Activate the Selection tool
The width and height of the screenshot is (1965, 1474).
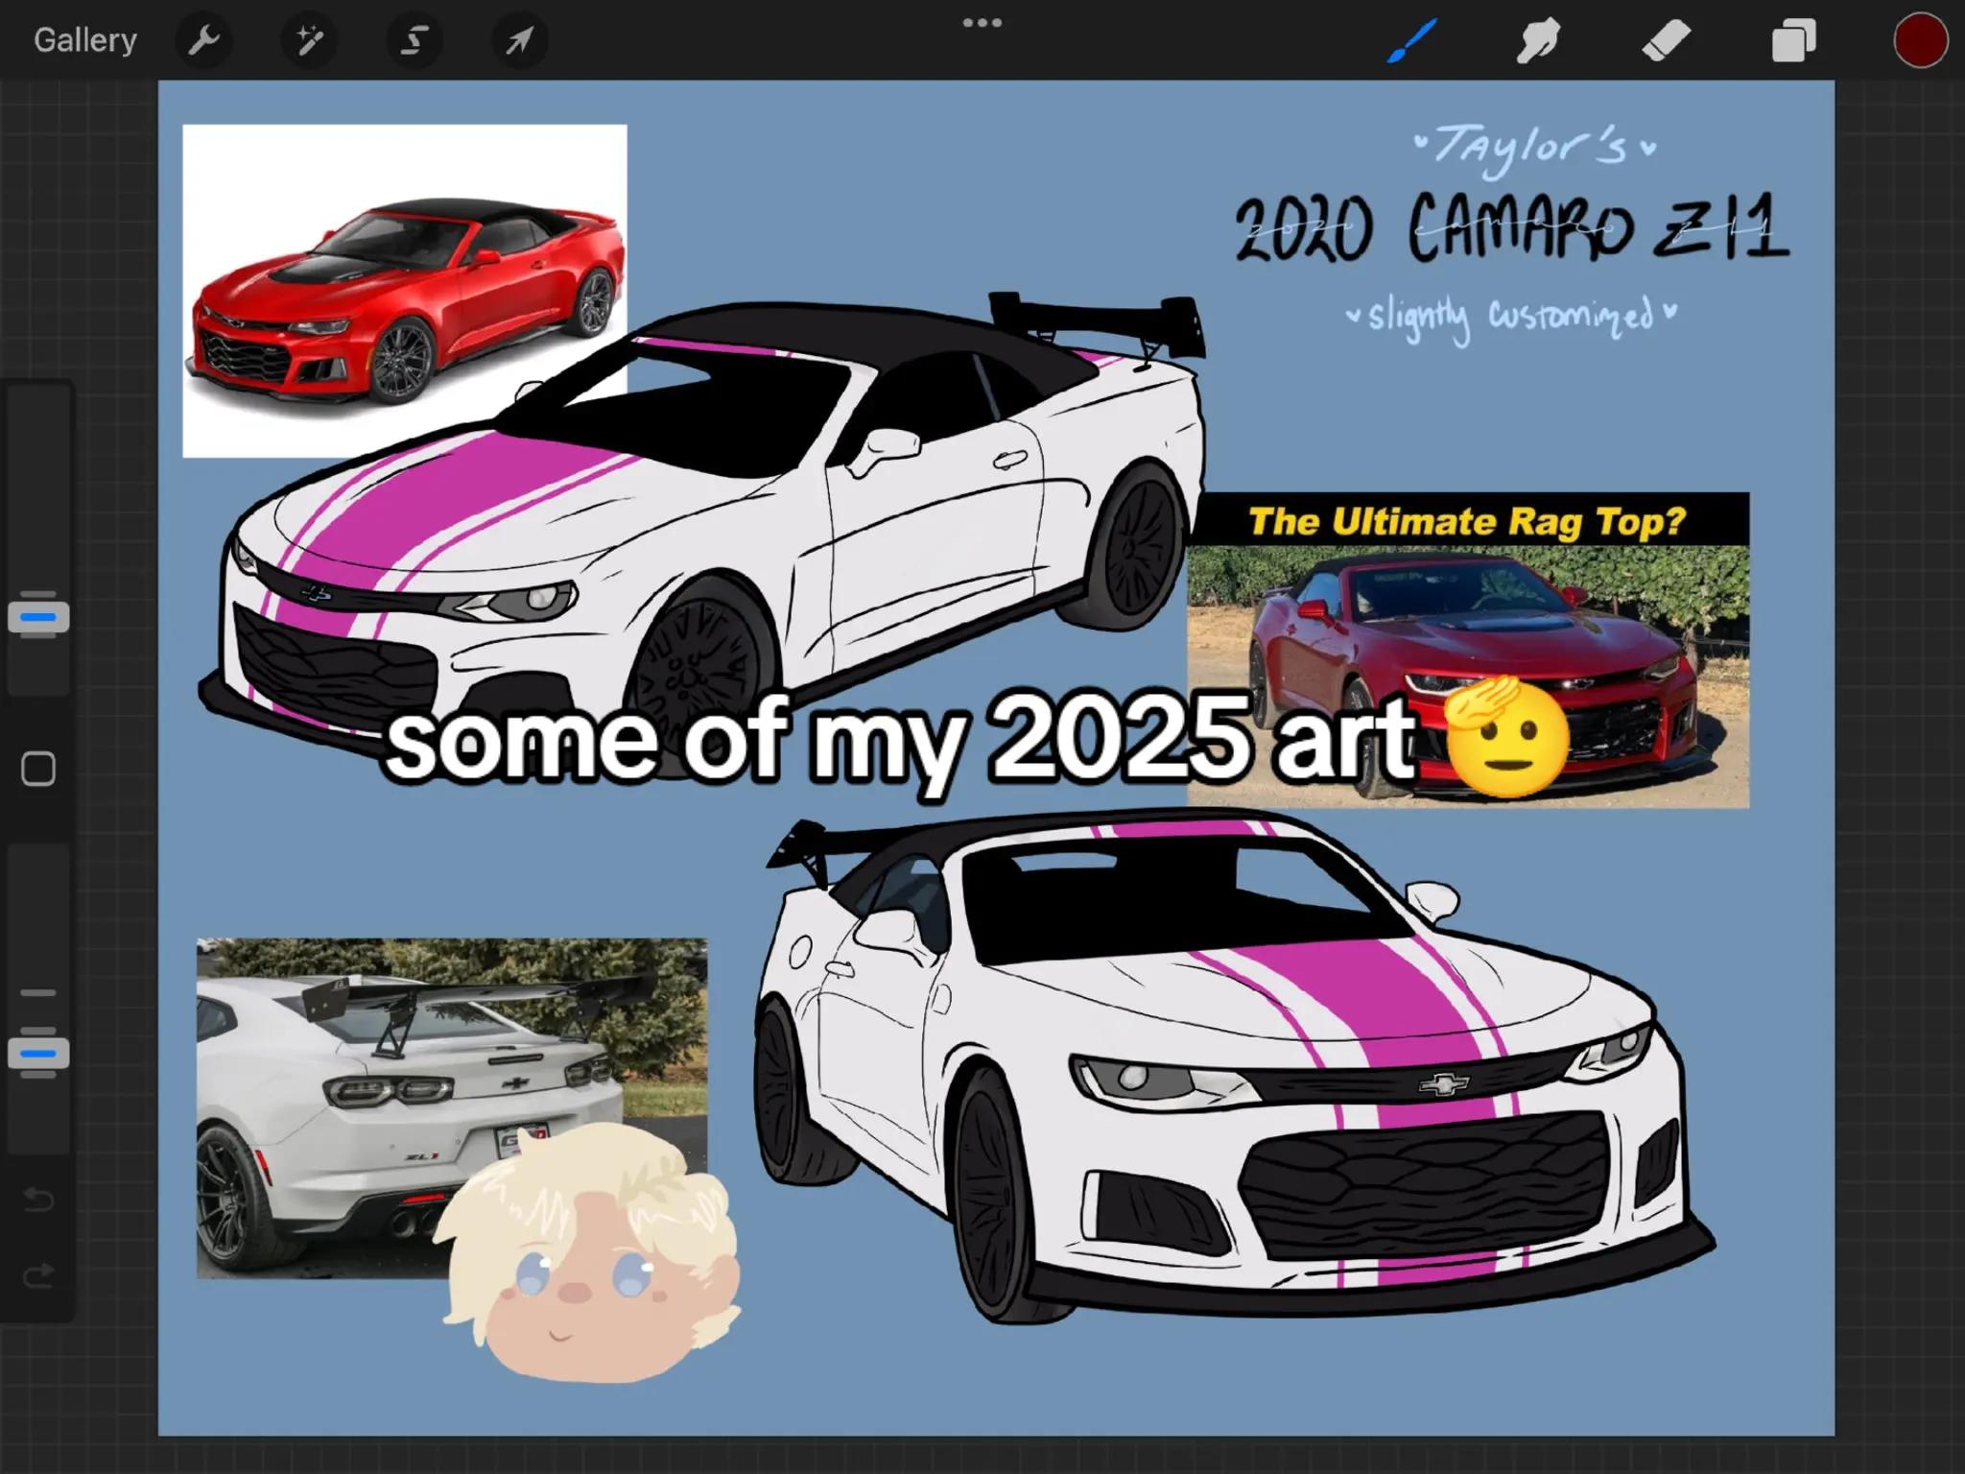[x=414, y=40]
